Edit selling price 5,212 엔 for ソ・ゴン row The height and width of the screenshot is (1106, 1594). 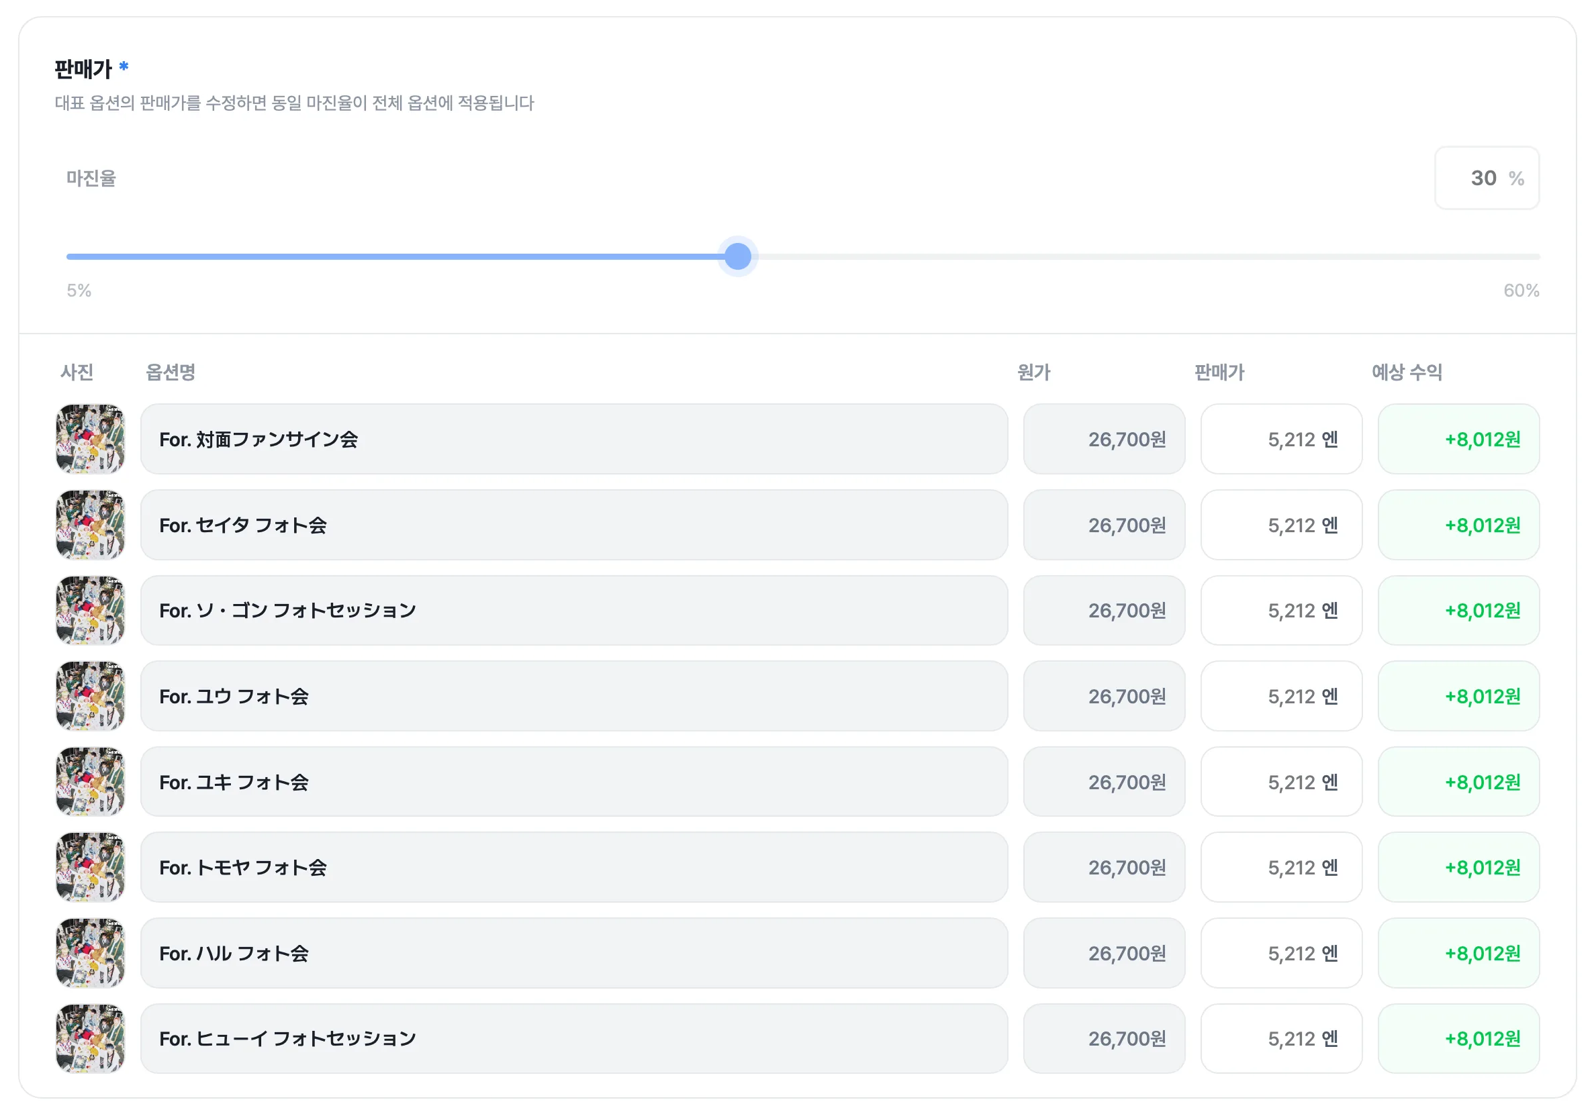1281,611
